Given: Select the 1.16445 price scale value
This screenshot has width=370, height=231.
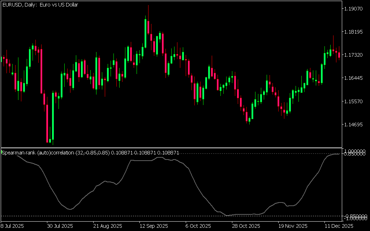Looking at the screenshot, I should 354,78.
